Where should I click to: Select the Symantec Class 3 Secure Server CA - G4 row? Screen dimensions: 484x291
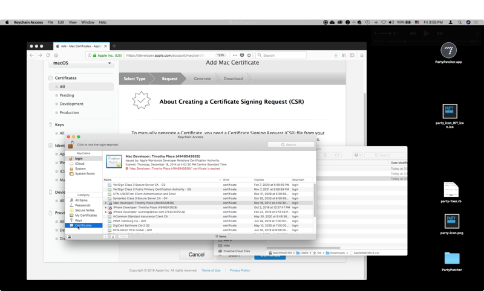click(208, 199)
